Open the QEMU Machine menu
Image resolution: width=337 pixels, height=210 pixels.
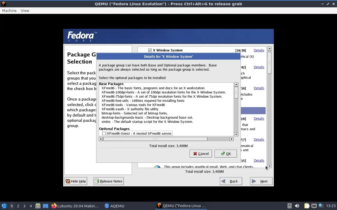click(9, 10)
